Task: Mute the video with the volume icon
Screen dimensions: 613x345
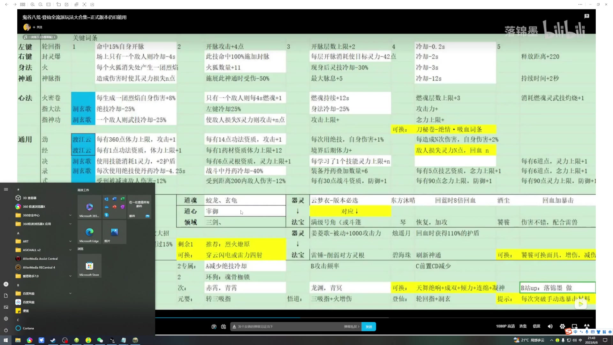Action: 550,326
